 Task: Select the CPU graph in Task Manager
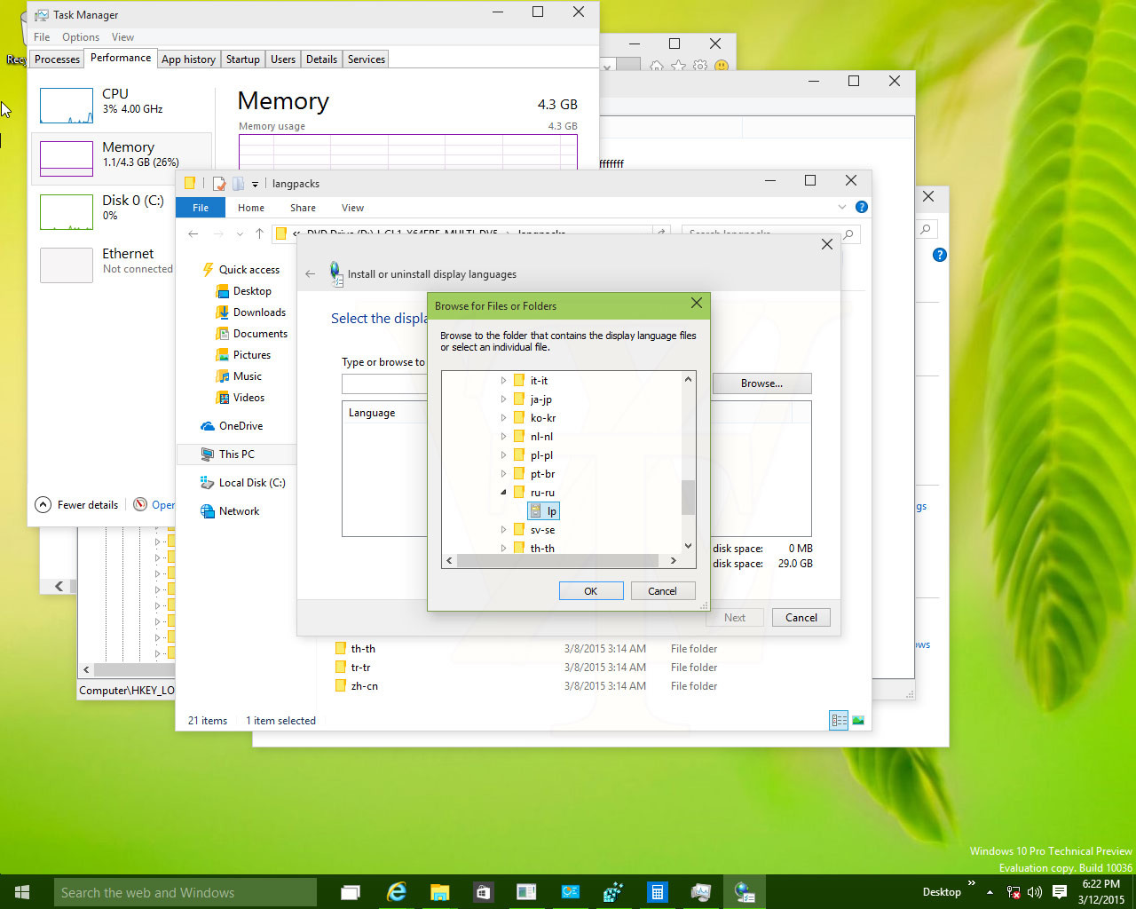(x=67, y=106)
